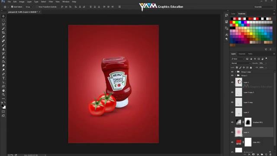Screen dimensions: 277x156
Task: Select the Healing Brush tool
Action: (x=3, y=41)
